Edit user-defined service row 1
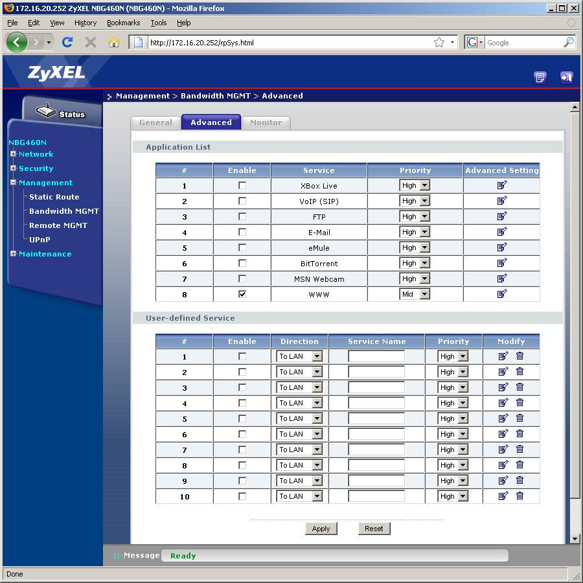 point(503,356)
